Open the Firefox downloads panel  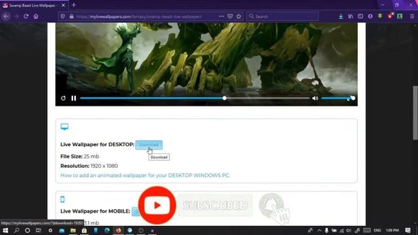(341, 16)
